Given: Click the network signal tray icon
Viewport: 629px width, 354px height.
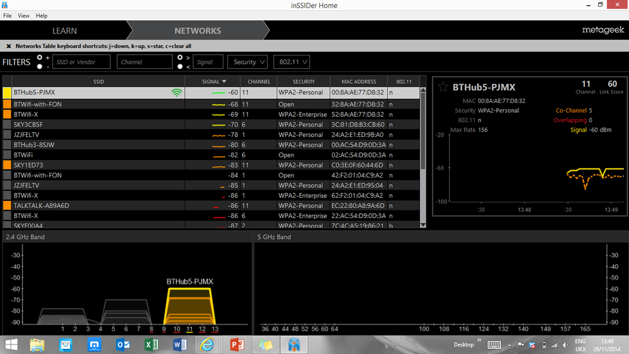Looking at the screenshot, I should [554, 345].
